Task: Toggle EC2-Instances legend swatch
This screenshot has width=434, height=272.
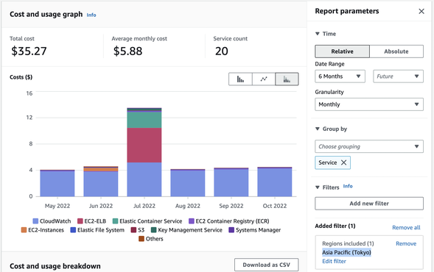Action: tap(24, 230)
